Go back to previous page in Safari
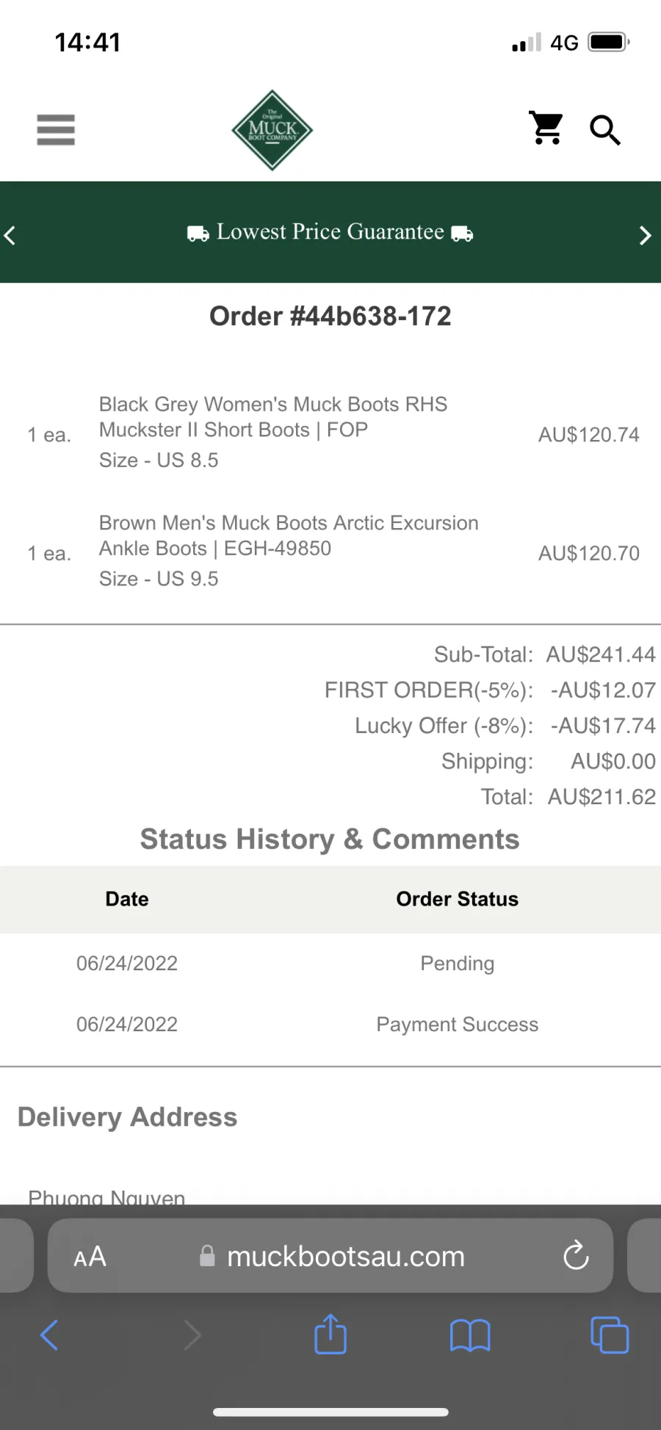 (x=49, y=1335)
